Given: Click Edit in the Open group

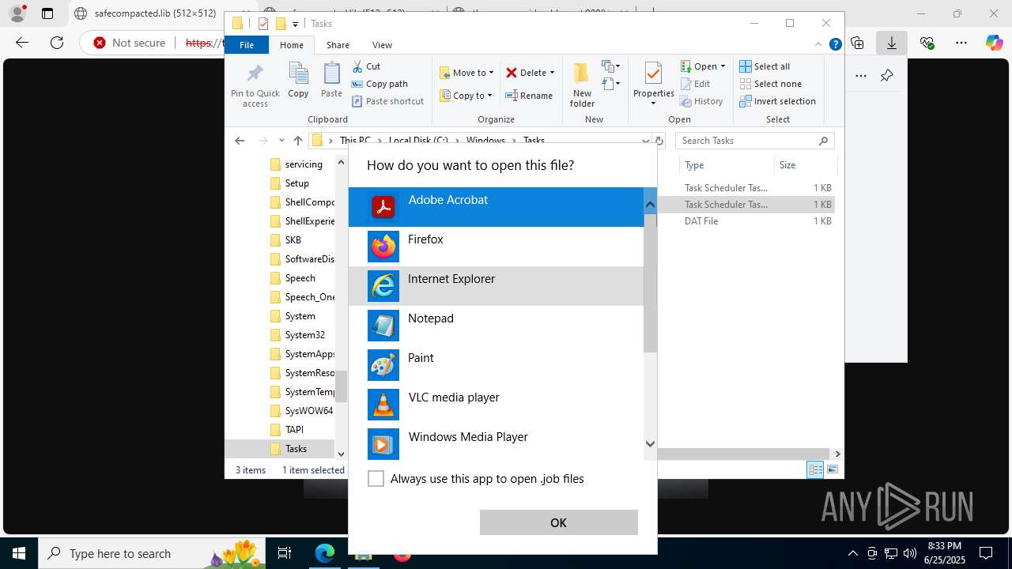Looking at the screenshot, I should [695, 84].
